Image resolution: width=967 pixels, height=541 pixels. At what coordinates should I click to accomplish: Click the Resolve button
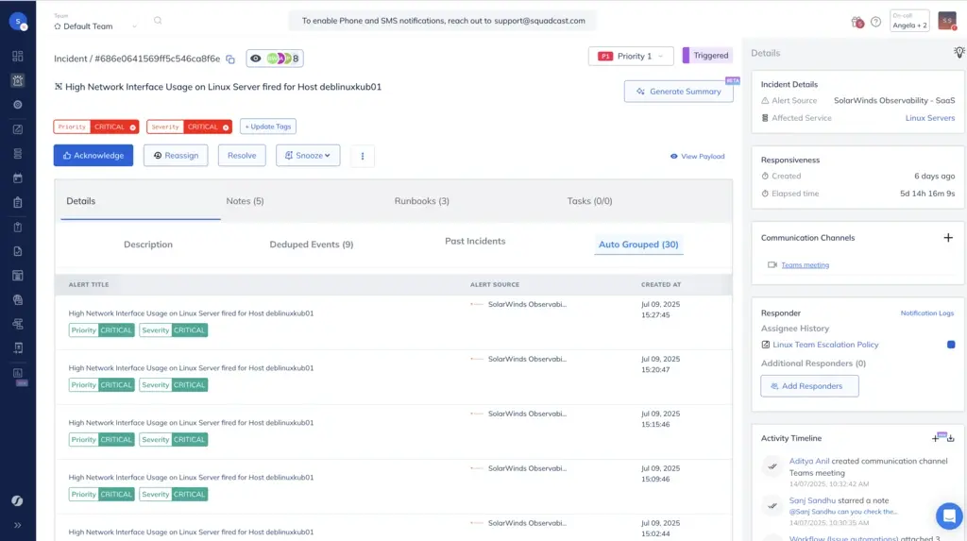[x=242, y=156]
